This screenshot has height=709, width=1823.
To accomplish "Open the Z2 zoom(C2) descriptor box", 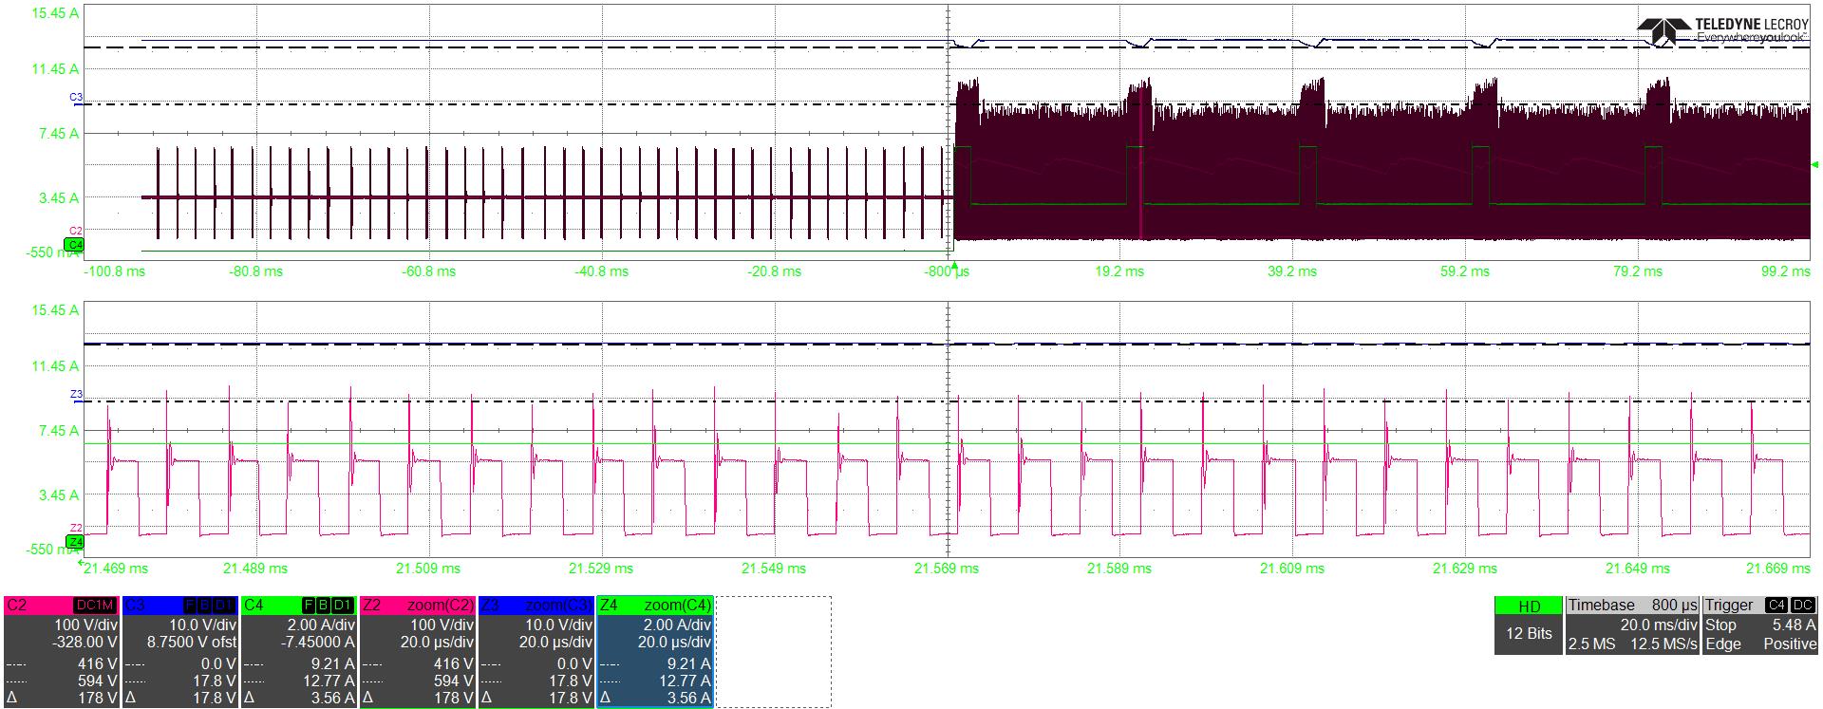I will 418,652.
